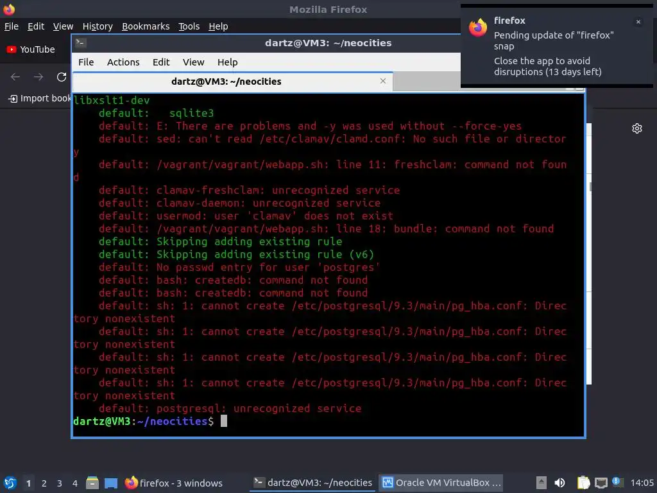657x493 pixels.
Task: Open the volume control tray icon
Action: (x=559, y=483)
